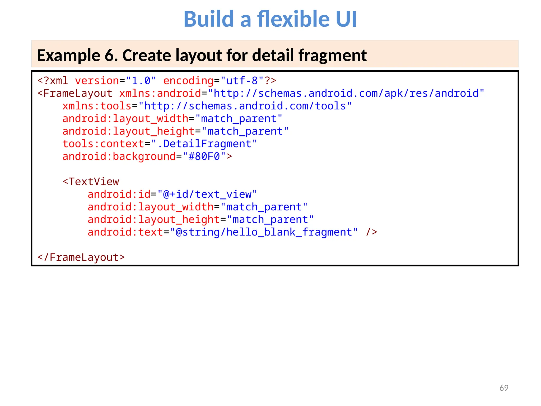Click the android:text hello_blank_fragment line
The height and width of the screenshot is (406, 541).
232,232
